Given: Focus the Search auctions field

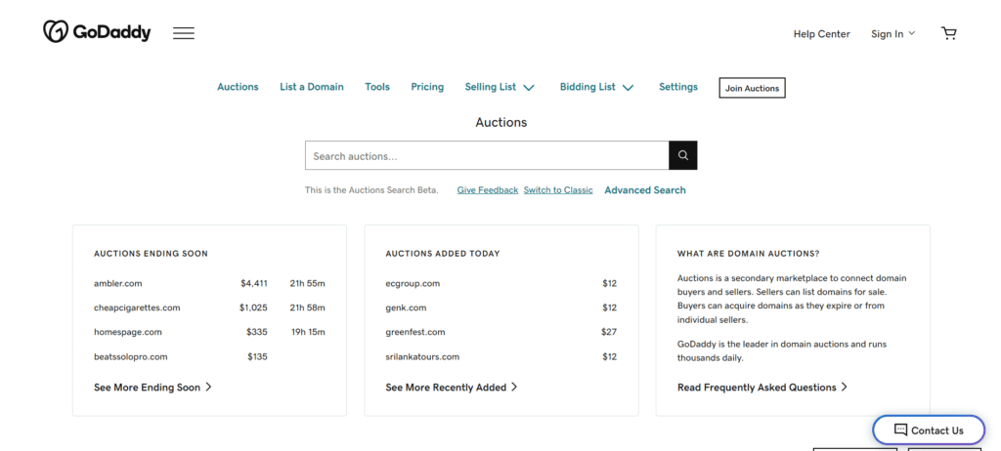Looking at the screenshot, I should [487, 155].
